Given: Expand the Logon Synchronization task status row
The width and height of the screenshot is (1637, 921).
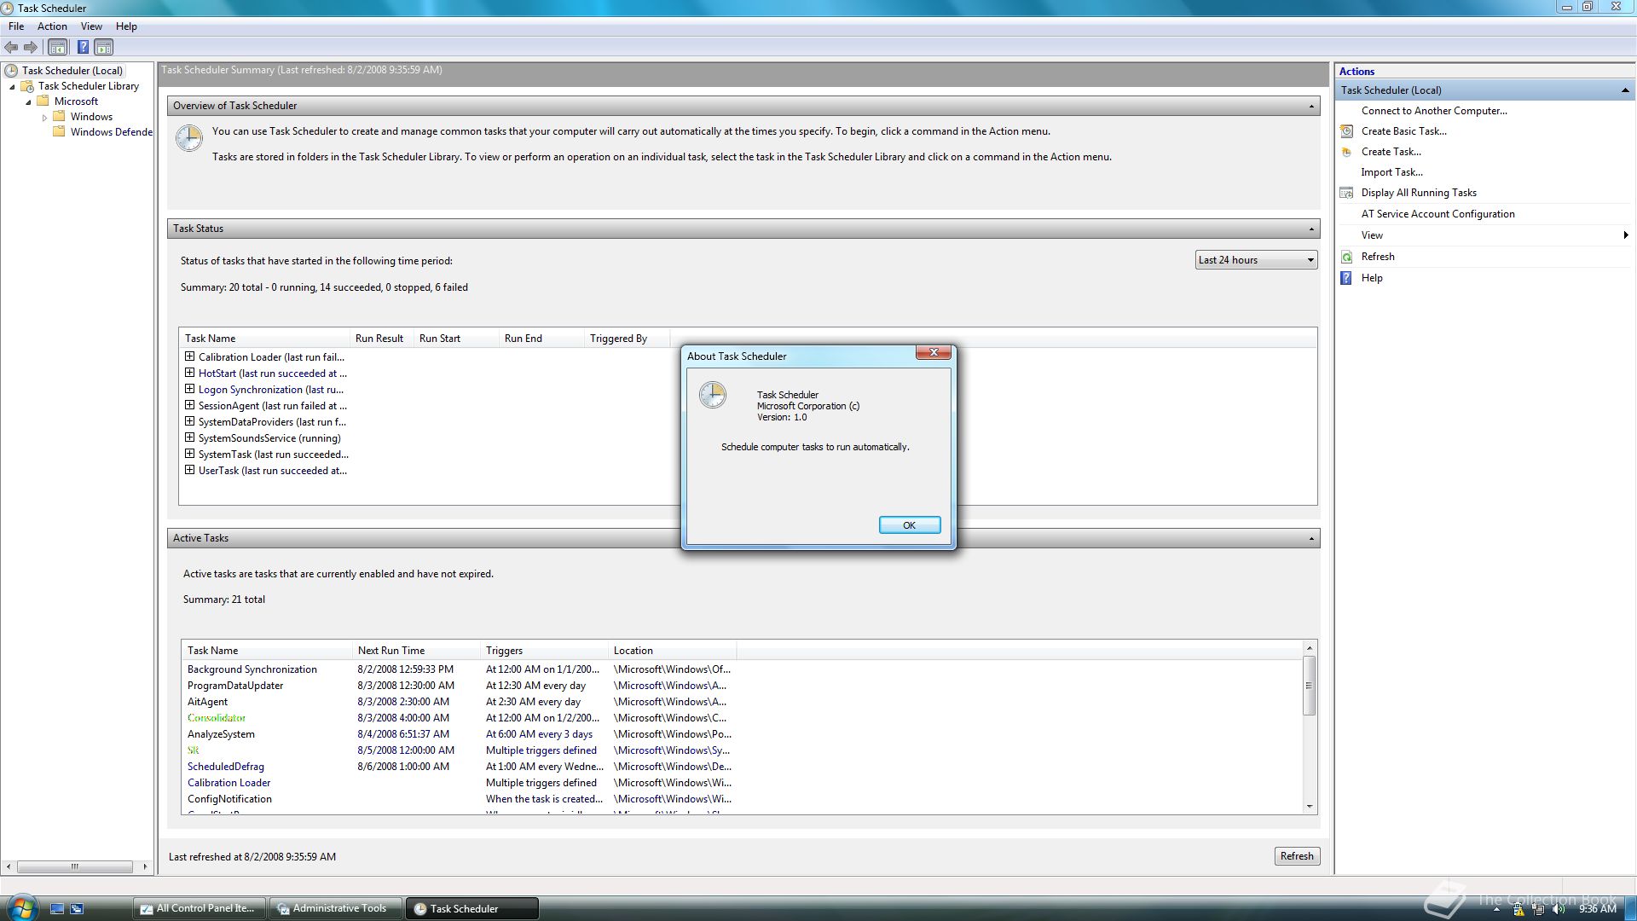Looking at the screenshot, I should coord(189,389).
